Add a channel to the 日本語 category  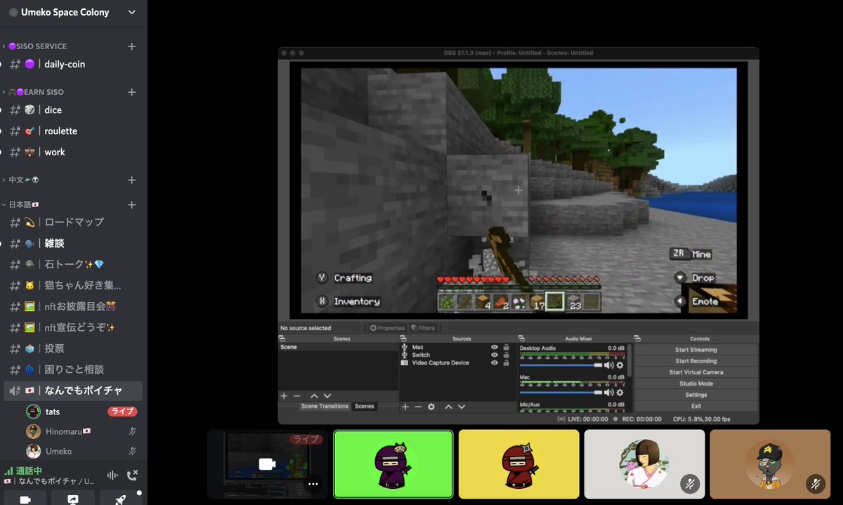tap(131, 205)
